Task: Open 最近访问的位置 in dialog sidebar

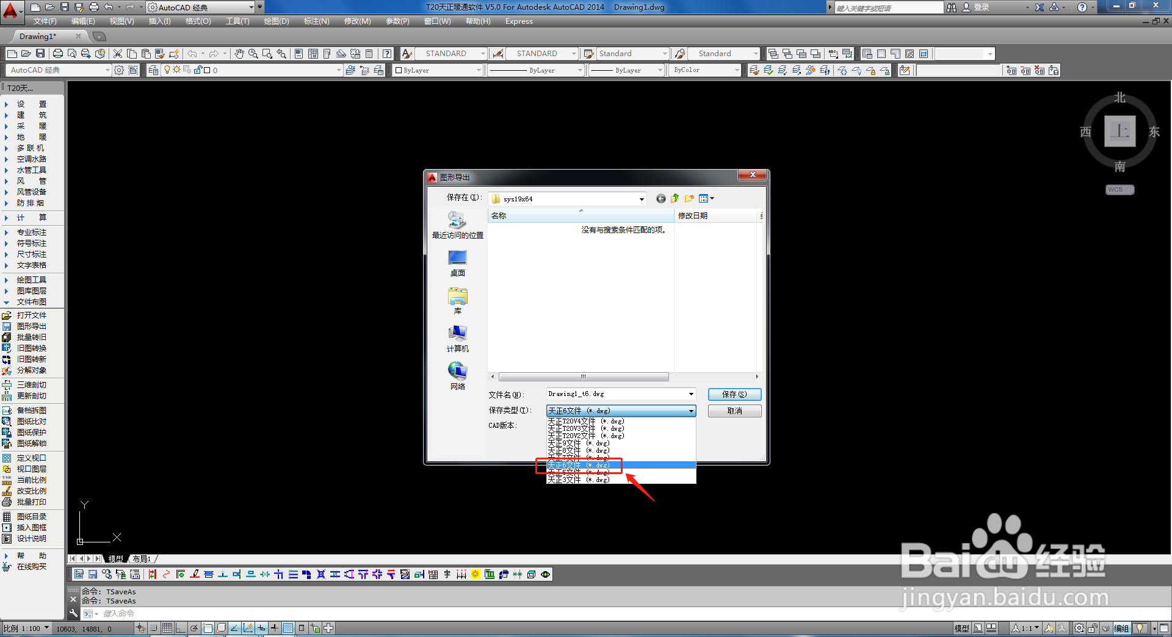Action: pyautogui.click(x=458, y=226)
